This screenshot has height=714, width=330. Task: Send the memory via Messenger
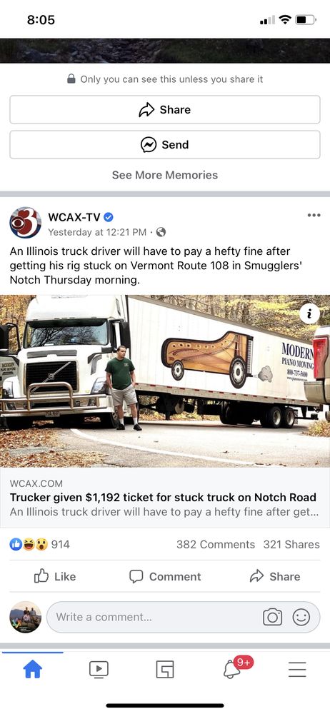(x=165, y=145)
